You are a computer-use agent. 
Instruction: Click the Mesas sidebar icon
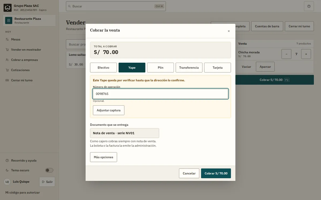pyautogui.click(x=7, y=39)
